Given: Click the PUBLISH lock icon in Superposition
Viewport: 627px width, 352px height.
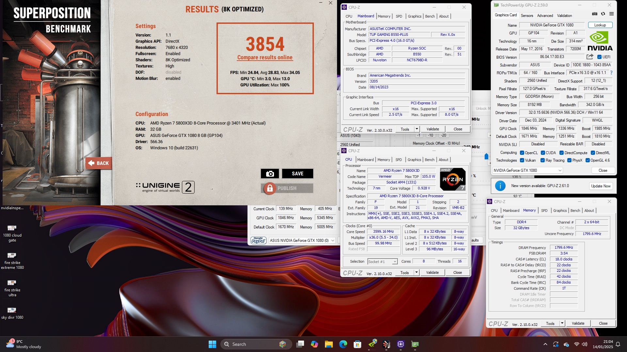Looking at the screenshot, I should (x=270, y=188).
